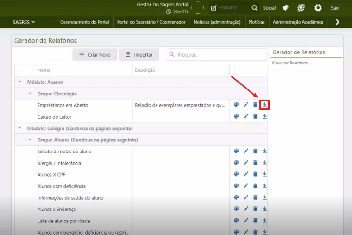The image size is (352, 235).
Task: Open the Notícias menu item
Action: tap(257, 22)
